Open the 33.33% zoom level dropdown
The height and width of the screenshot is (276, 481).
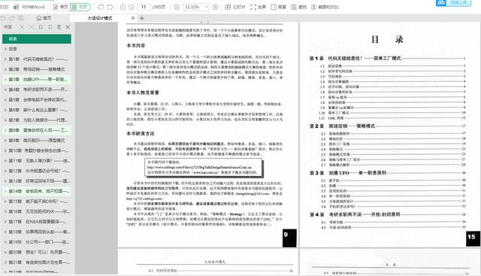tap(195, 7)
